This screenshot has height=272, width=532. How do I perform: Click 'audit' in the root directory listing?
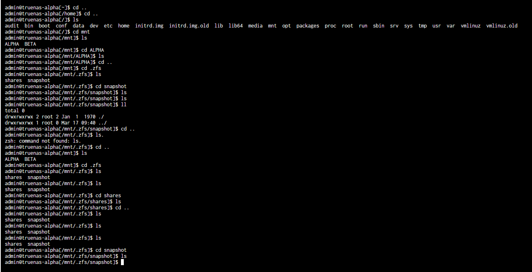(12, 26)
